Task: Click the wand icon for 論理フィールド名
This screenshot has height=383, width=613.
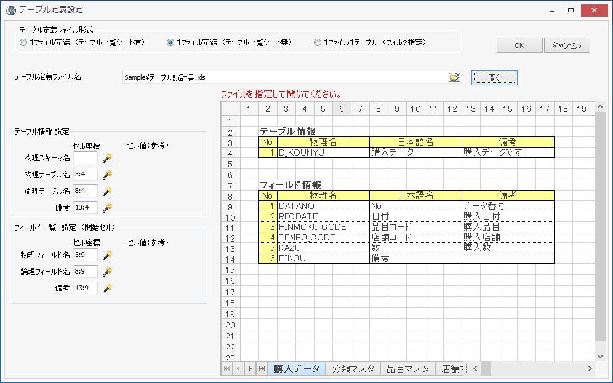Action: 107,272
